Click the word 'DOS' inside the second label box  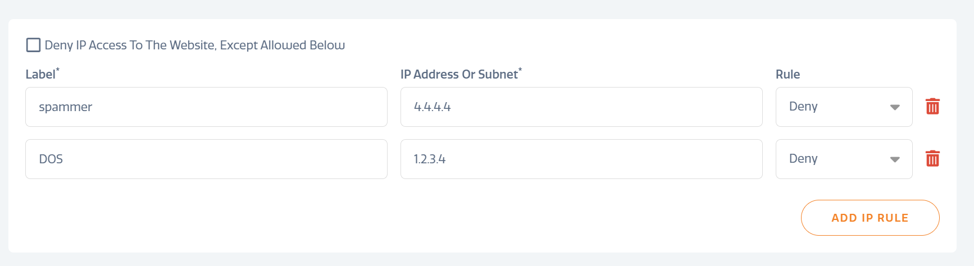coord(51,159)
